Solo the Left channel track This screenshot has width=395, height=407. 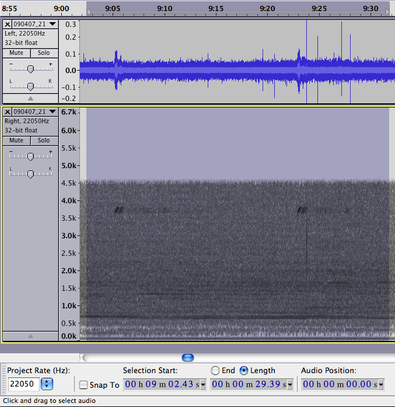pyautogui.click(x=44, y=53)
